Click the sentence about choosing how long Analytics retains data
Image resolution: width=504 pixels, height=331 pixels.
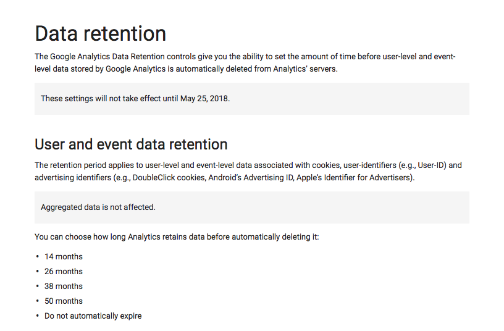[177, 237]
